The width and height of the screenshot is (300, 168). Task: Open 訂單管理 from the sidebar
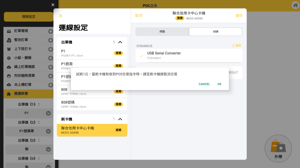[21, 31]
